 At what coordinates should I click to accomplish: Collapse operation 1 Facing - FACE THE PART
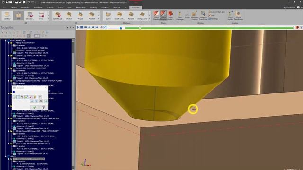(x=9, y=43)
